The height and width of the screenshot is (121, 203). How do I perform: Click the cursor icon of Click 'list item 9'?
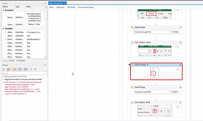pyautogui.click(x=132, y=65)
